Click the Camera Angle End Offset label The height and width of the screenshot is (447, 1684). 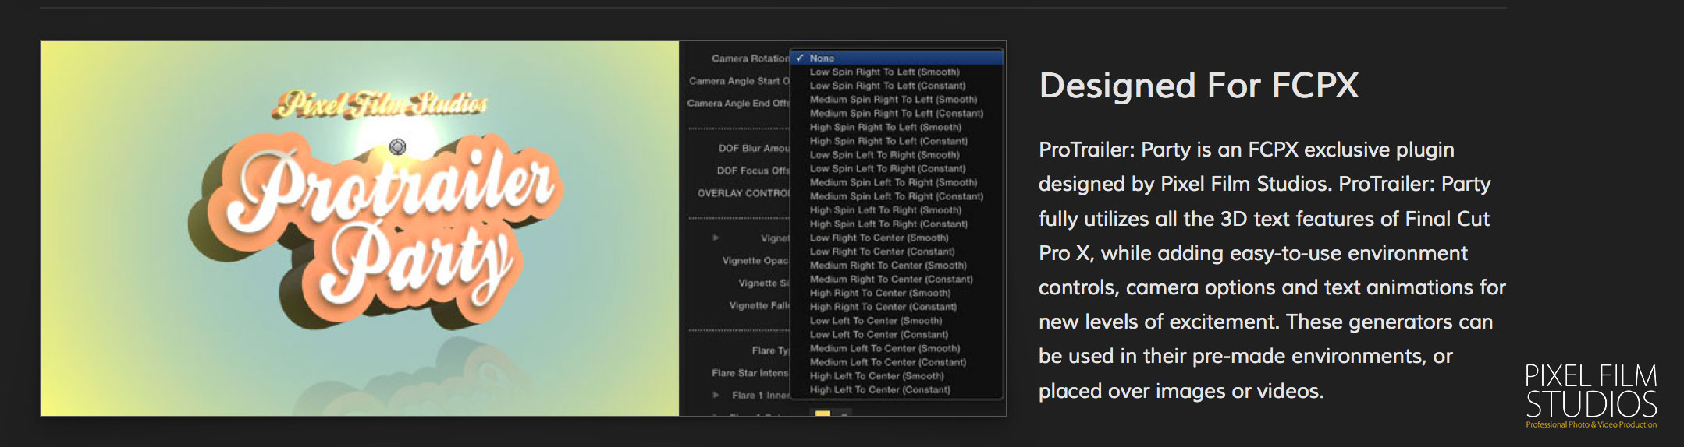(x=738, y=104)
